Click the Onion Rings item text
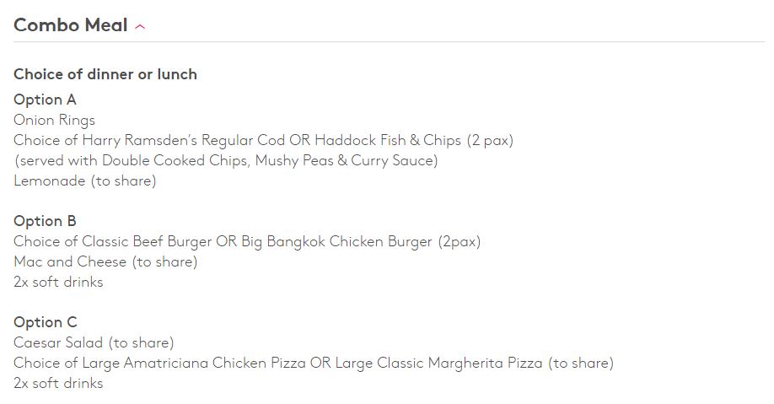 [54, 120]
